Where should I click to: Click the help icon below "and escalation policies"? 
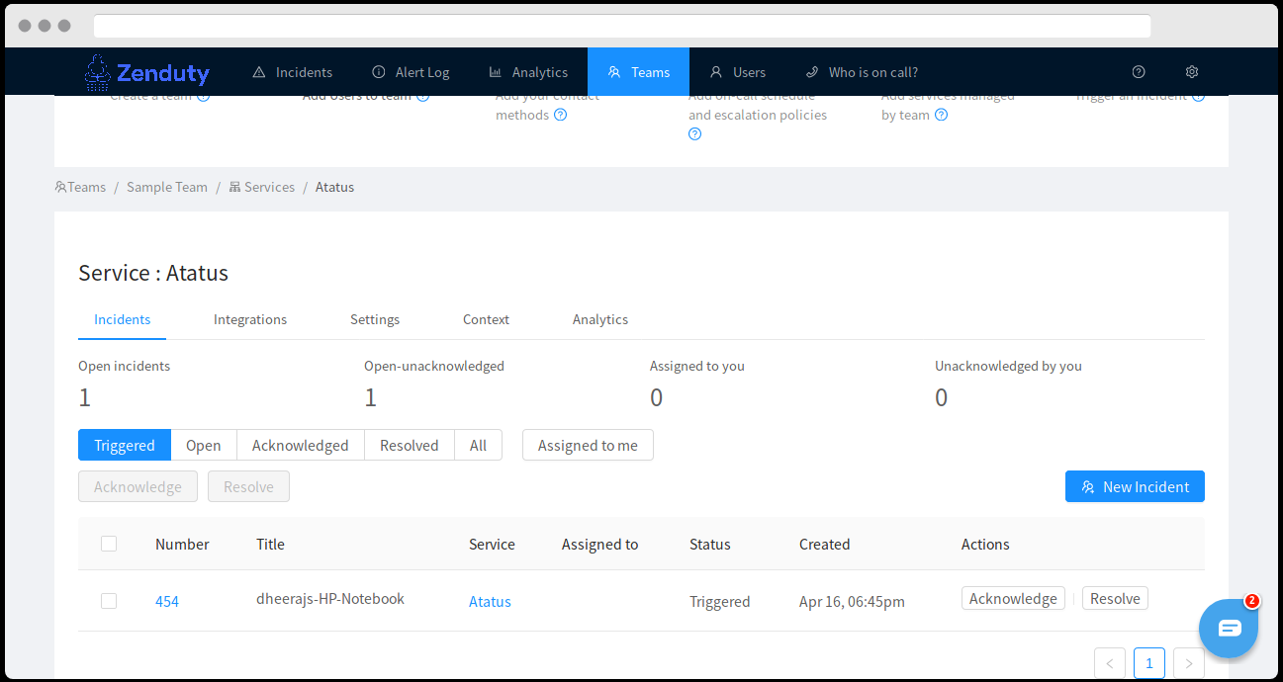click(x=695, y=134)
